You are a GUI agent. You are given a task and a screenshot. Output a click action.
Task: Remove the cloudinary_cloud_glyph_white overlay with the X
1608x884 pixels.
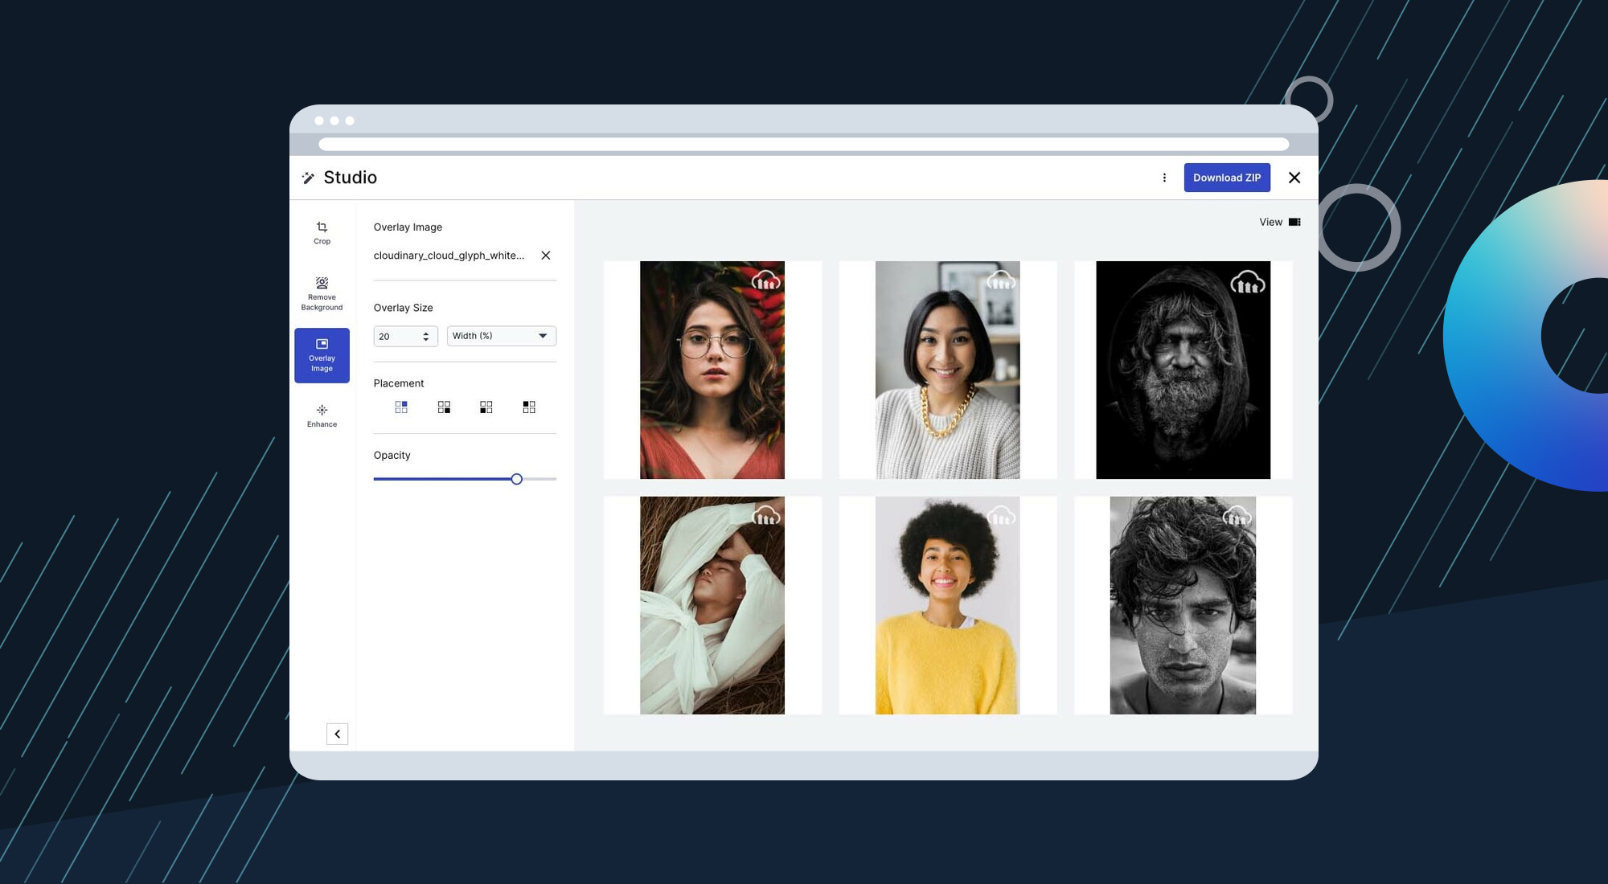(546, 256)
